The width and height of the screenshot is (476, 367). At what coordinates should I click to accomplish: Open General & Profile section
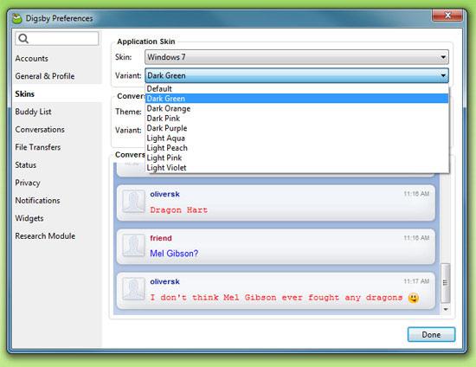coord(45,76)
